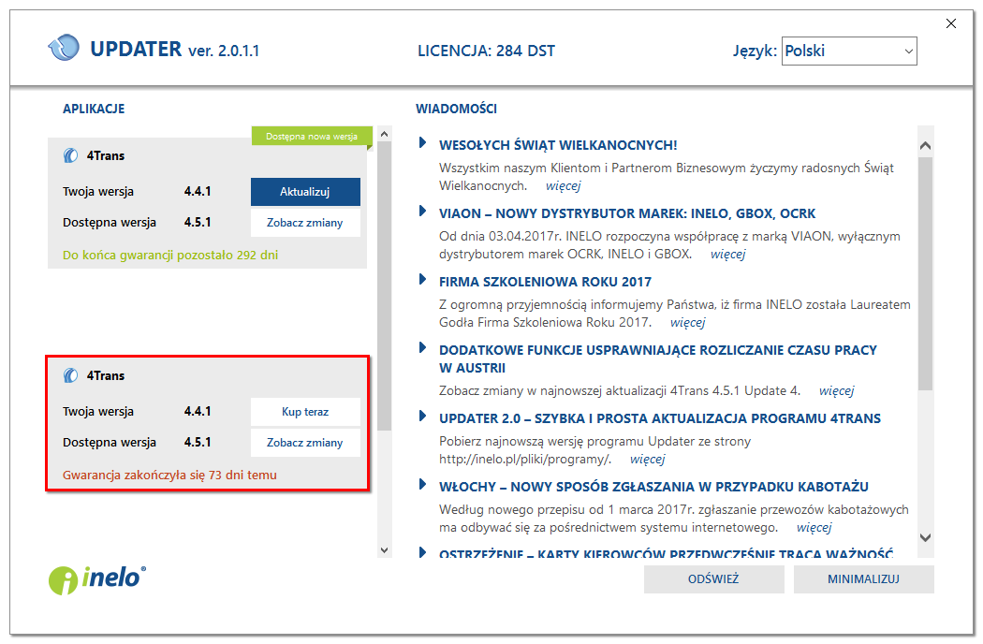Click the applications list scroll up arrow
This screenshot has width=983, height=644.
pyautogui.click(x=385, y=134)
